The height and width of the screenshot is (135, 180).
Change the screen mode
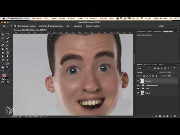pos(7,82)
